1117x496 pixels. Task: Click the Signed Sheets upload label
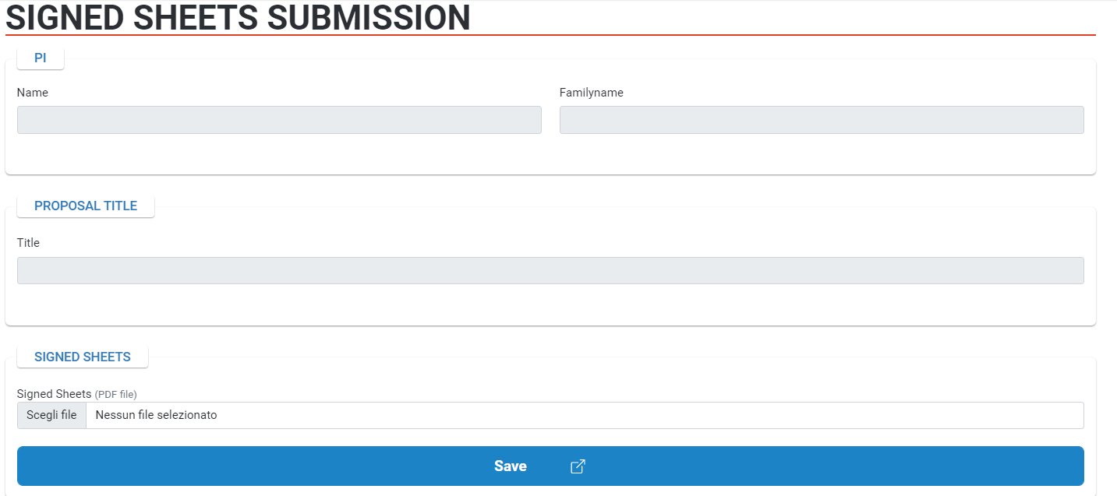54,394
